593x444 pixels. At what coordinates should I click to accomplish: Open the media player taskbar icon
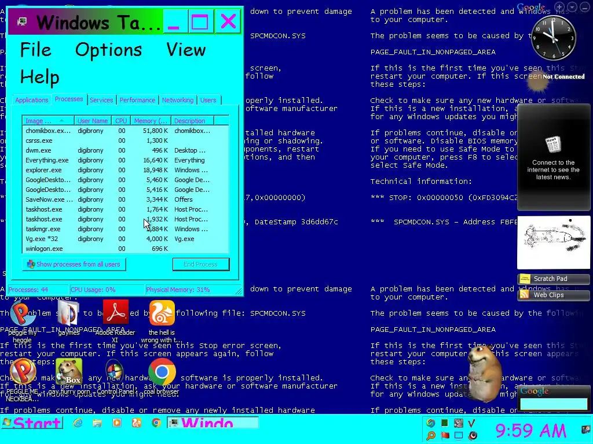pyautogui.click(x=117, y=423)
